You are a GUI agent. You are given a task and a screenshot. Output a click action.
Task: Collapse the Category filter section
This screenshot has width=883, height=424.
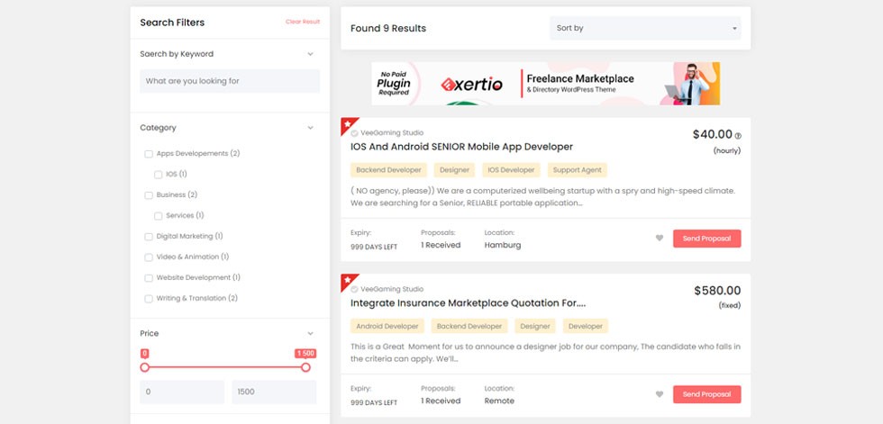(x=310, y=128)
